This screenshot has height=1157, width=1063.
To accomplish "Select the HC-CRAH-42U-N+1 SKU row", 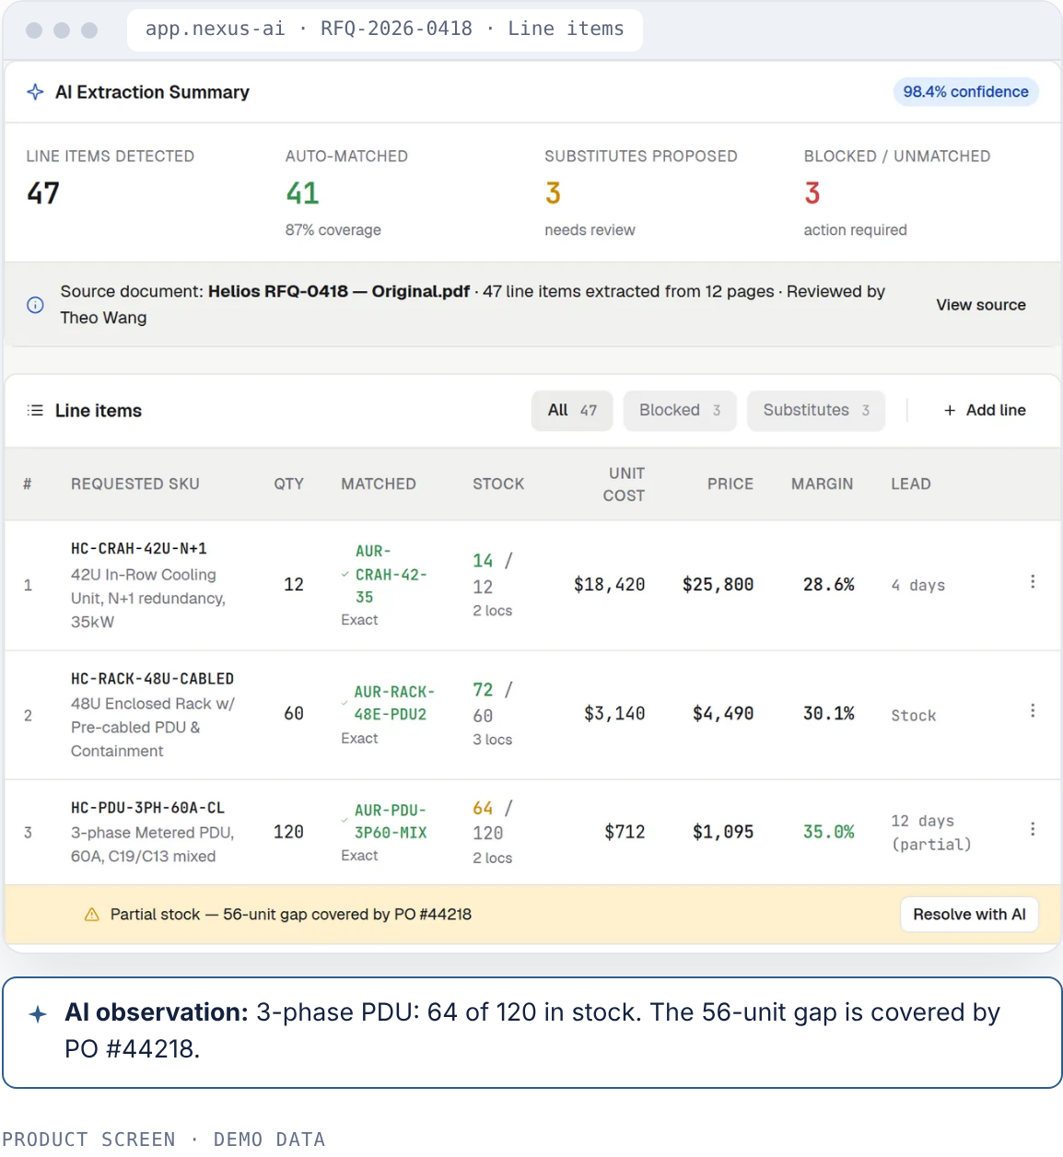I will coord(532,585).
